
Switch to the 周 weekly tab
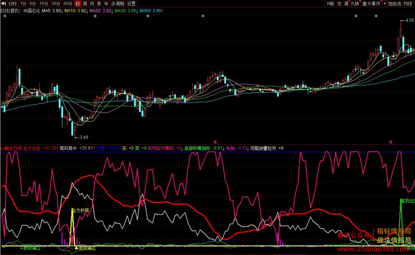click(x=85, y=3)
